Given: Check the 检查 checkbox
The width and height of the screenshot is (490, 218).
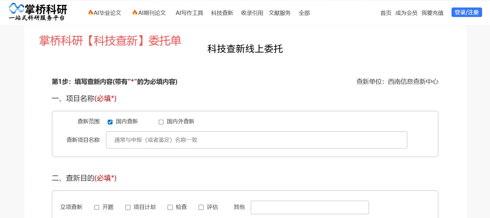Looking at the screenshot, I should [170, 207].
